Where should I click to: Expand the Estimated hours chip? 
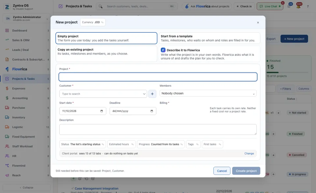[x=121, y=144]
